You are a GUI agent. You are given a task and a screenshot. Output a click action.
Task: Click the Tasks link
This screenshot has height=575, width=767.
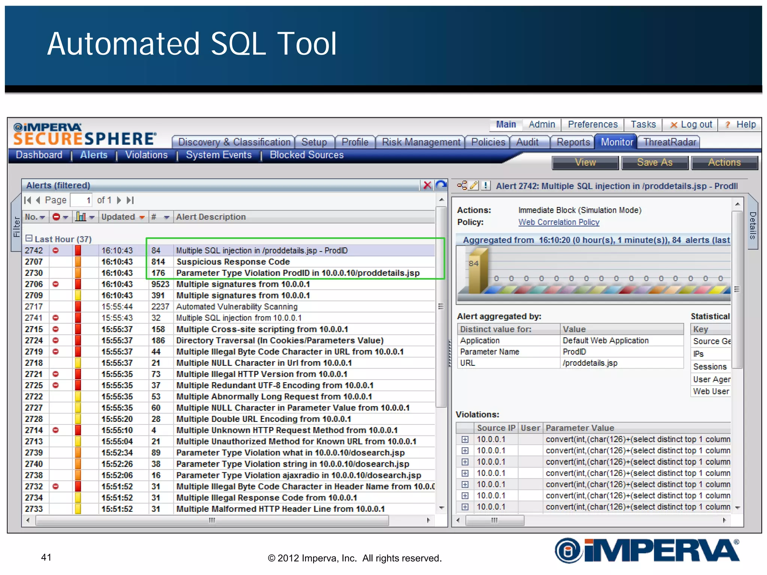643,125
